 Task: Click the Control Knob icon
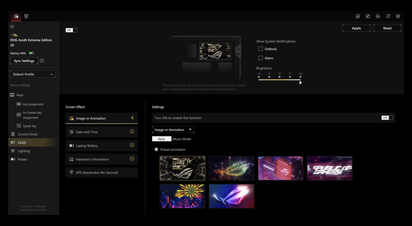click(x=13, y=134)
